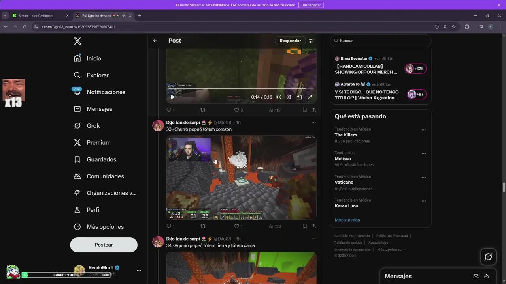
Task: Open more options for Melissa trend
Action: click(423, 153)
